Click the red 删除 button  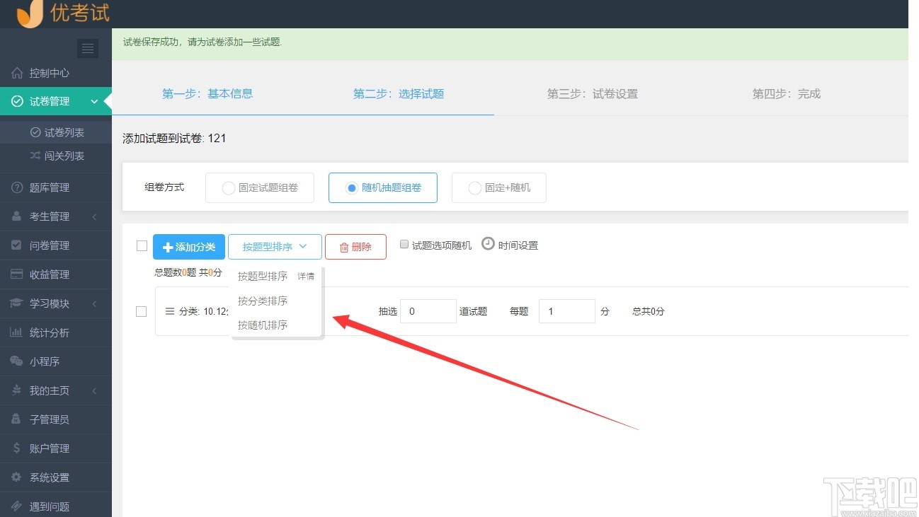(x=355, y=247)
